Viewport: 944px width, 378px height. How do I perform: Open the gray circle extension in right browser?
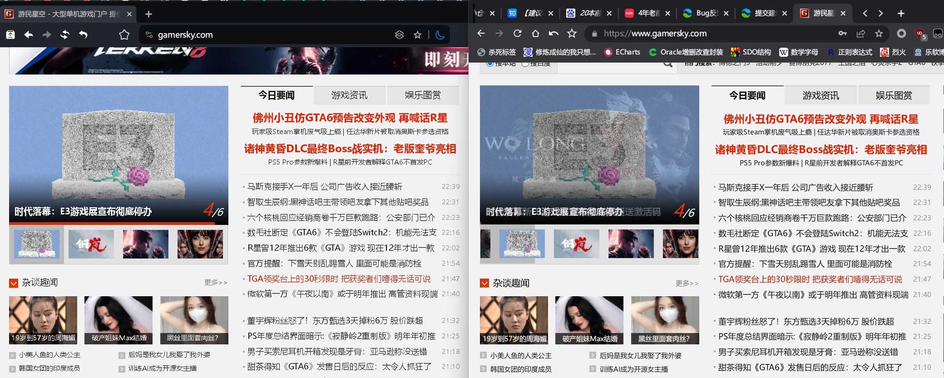902,33
